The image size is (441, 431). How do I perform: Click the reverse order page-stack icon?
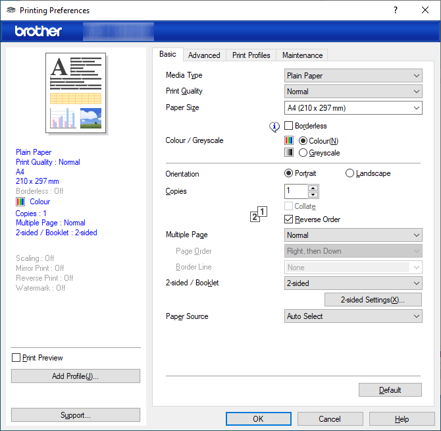pyautogui.click(x=259, y=215)
